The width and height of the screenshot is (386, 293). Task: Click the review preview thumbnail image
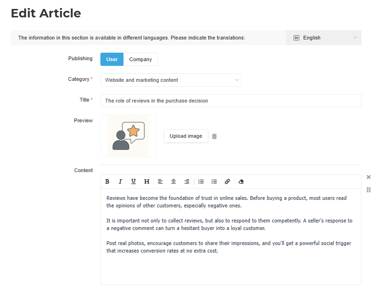(128, 136)
